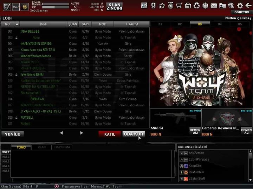Click the ODA KUR create room button
The width and height of the screenshot is (253, 189).
pyautogui.click(x=134, y=134)
